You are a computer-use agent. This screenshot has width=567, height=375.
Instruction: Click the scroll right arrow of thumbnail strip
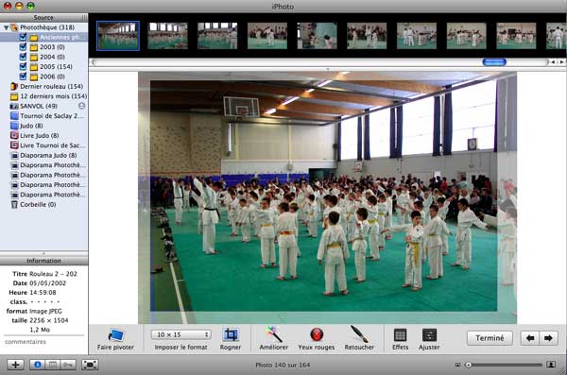point(561,62)
